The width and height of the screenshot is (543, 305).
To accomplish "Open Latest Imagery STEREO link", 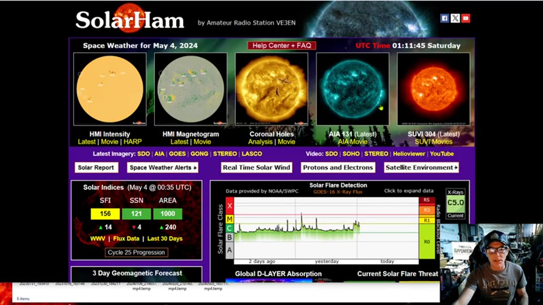I will [225, 154].
